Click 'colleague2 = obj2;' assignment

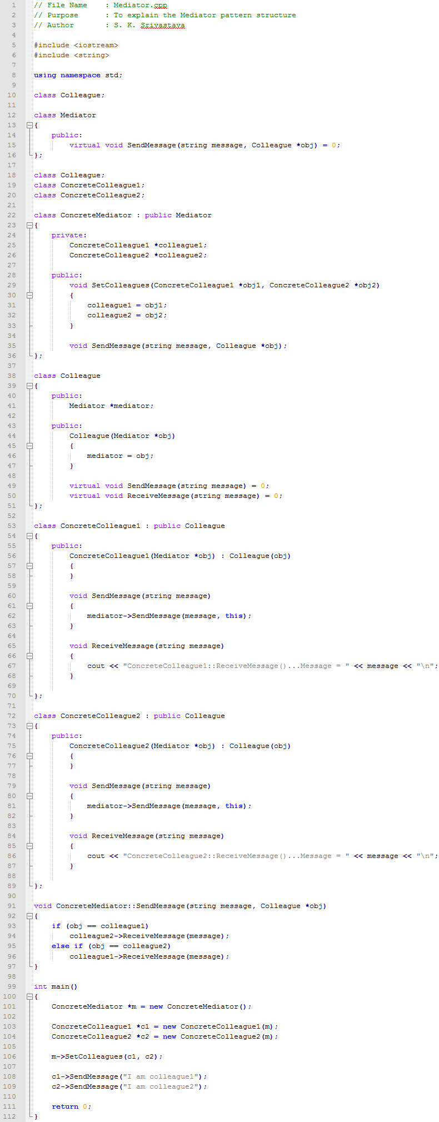tap(127, 315)
